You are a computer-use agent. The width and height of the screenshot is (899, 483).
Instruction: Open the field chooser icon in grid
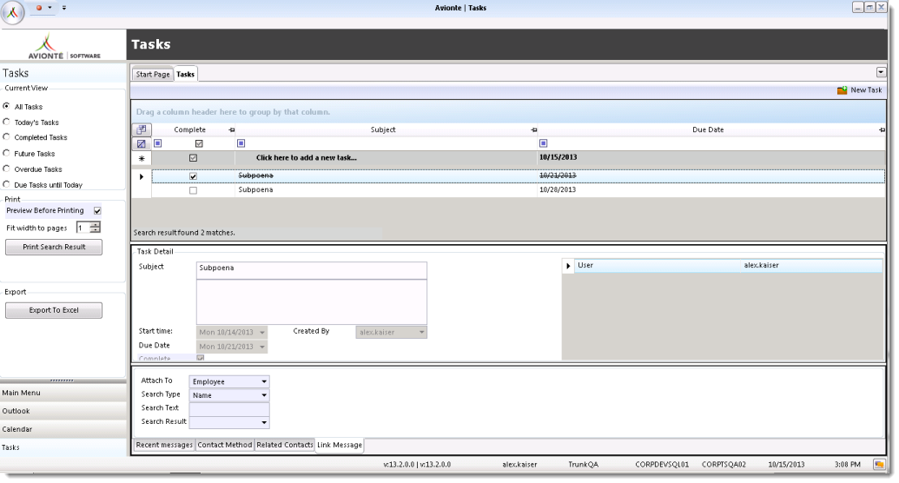(x=142, y=129)
